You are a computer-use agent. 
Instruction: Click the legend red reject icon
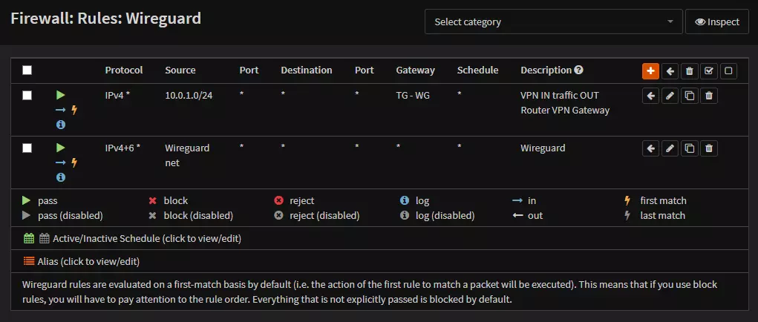pyautogui.click(x=278, y=200)
